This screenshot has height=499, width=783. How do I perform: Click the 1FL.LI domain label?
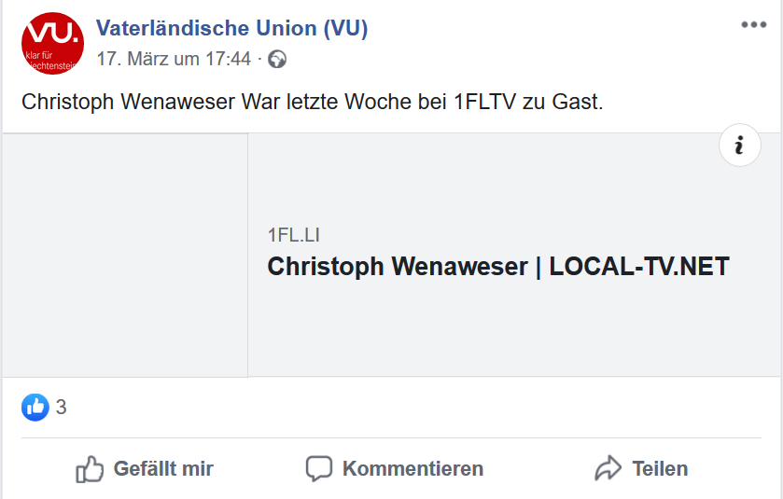293,235
